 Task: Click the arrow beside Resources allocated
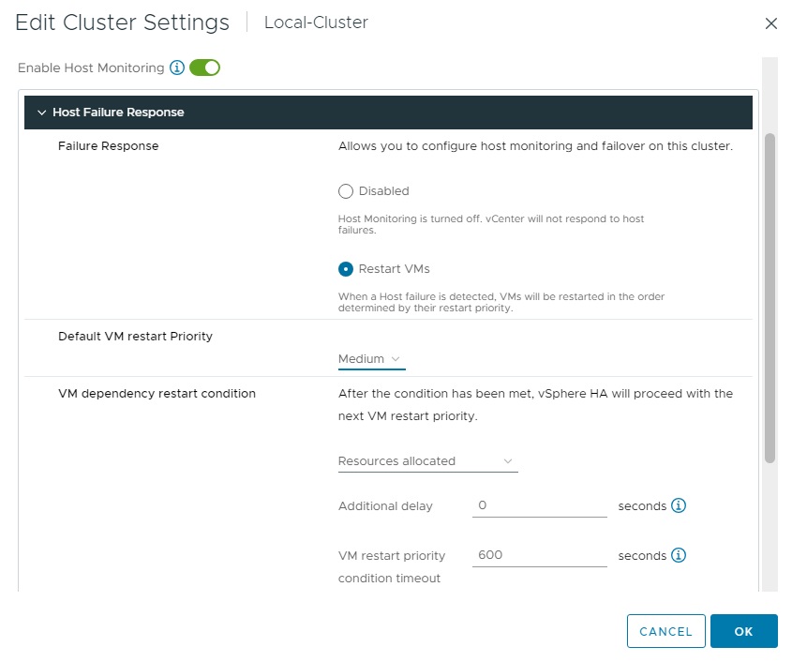pyautogui.click(x=508, y=461)
